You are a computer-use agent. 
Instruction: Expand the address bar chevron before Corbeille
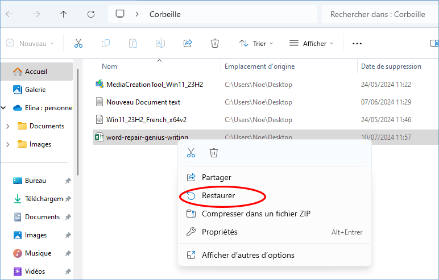[137, 14]
